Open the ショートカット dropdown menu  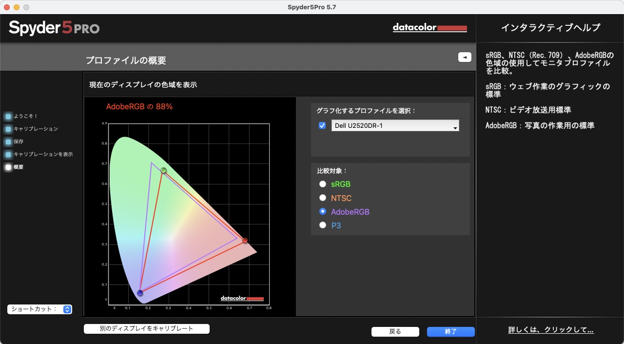tap(40, 309)
